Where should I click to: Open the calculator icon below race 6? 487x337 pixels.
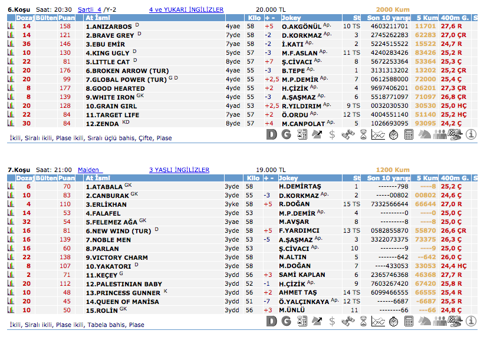pos(409,134)
